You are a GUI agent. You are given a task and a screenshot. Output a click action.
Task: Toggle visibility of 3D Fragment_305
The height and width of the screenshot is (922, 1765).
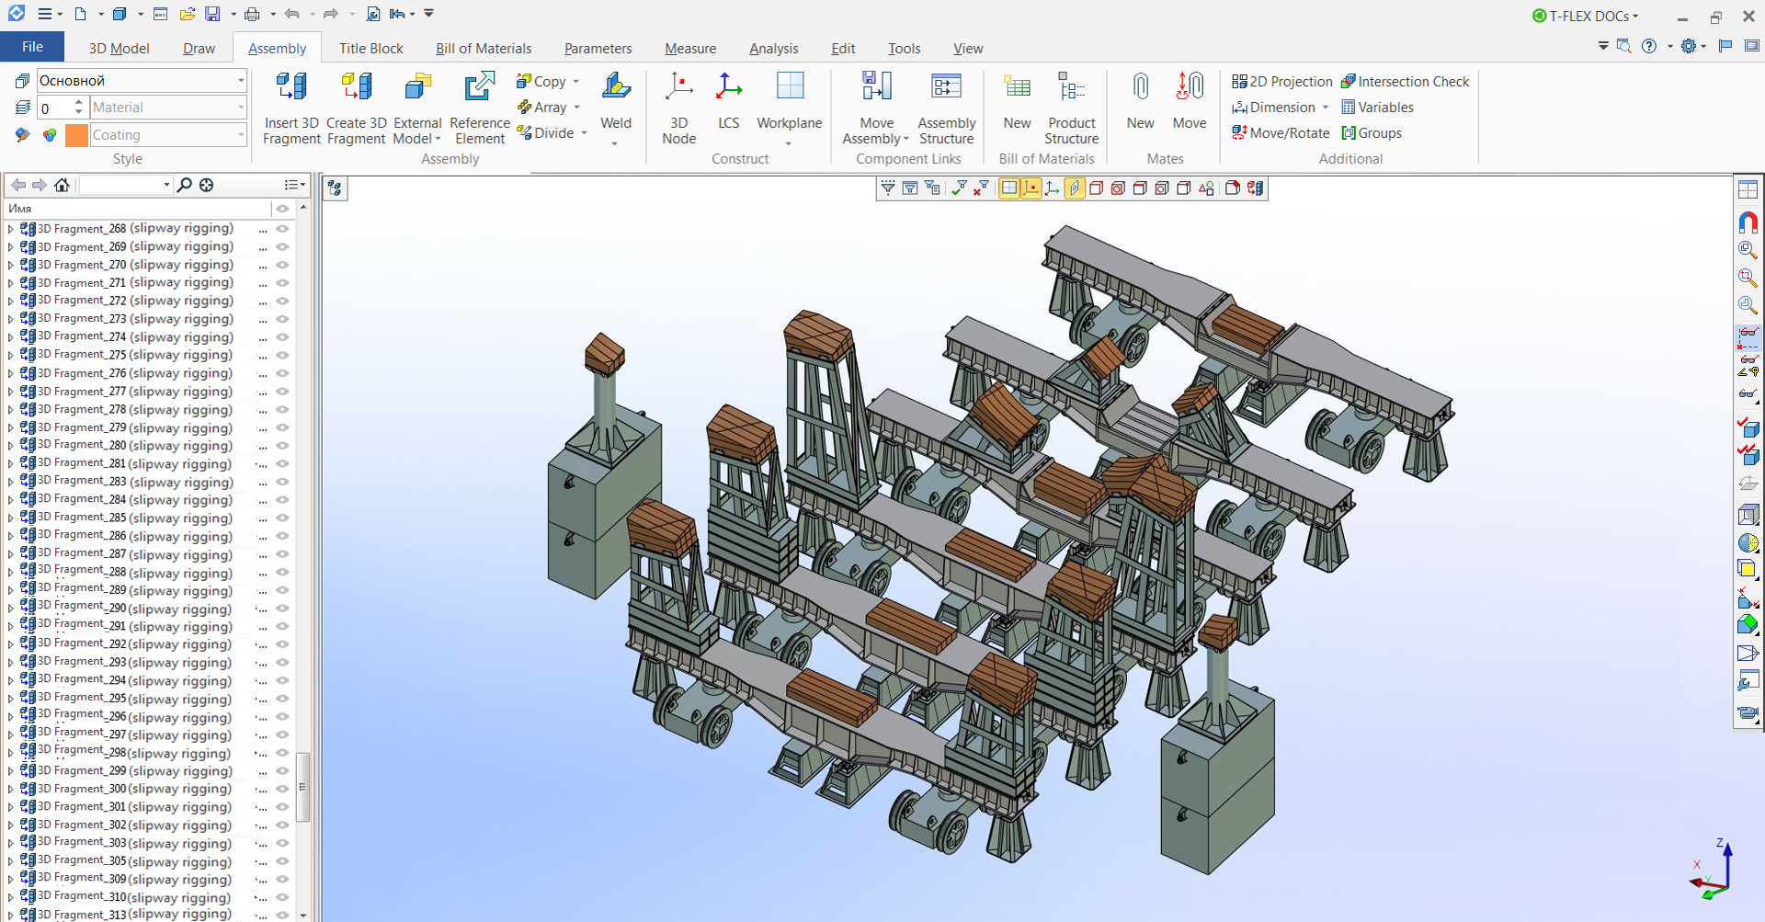(x=282, y=861)
